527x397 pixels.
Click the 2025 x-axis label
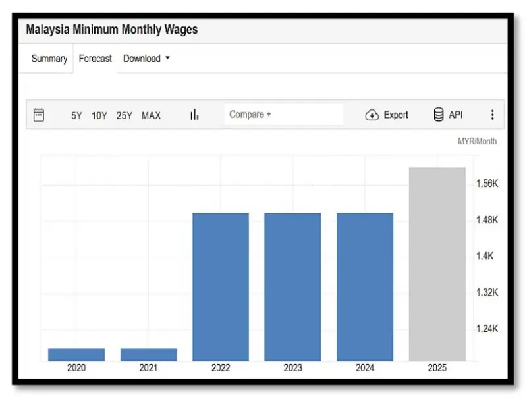437,368
